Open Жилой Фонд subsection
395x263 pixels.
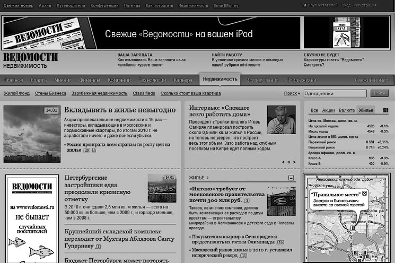(x=16, y=93)
